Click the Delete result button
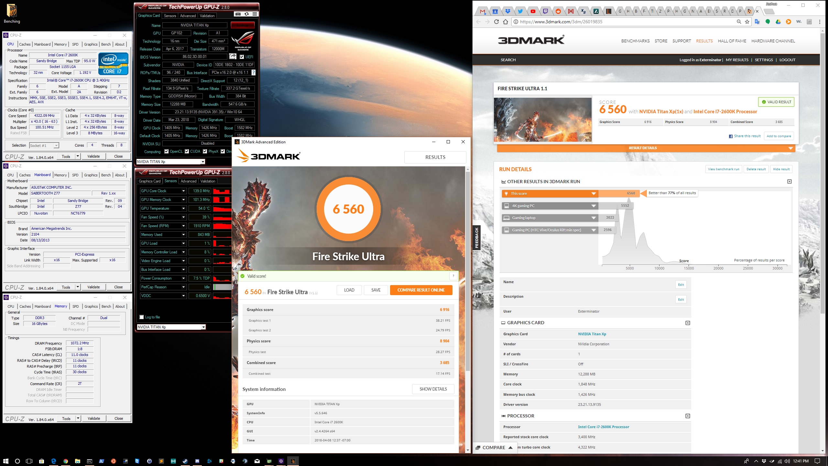Screen dimensions: 828x466 click(756, 169)
